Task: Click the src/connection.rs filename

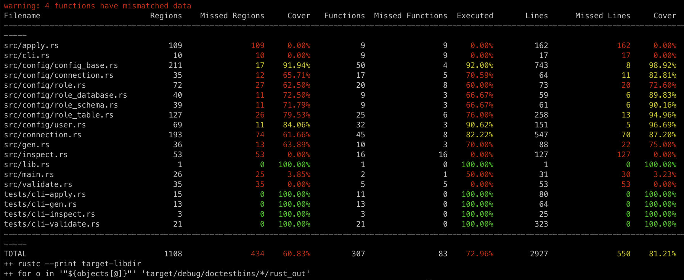Action: [x=43, y=135]
